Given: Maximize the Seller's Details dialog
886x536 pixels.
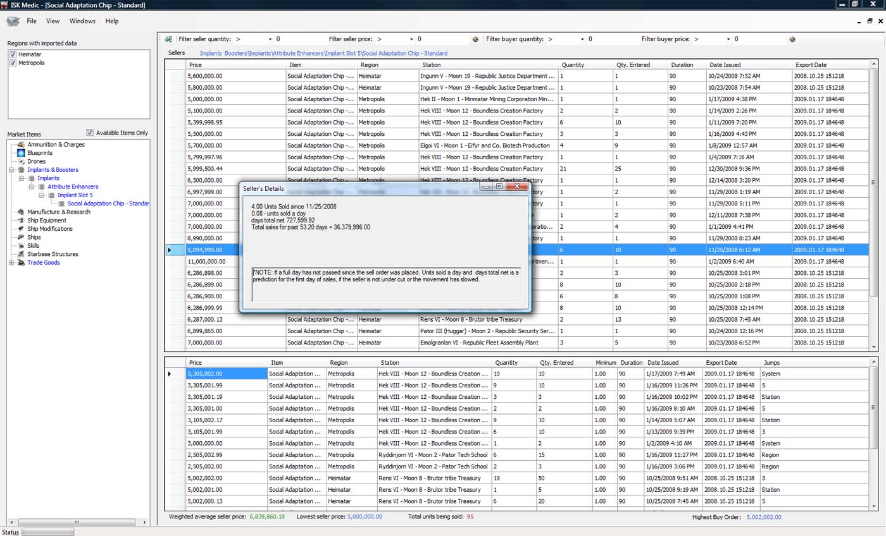Looking at the screenshot, I should point(499,186).
